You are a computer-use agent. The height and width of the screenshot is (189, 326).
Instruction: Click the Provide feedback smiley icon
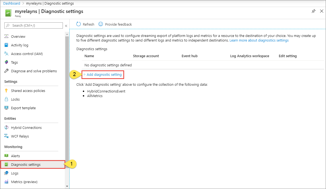(x=101, y=24)
